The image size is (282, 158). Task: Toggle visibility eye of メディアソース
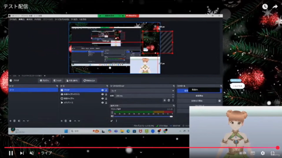coord(103,103)
